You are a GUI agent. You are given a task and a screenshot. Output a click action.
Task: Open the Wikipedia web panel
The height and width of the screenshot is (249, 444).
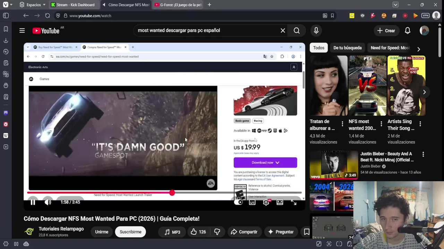point(6,136)
